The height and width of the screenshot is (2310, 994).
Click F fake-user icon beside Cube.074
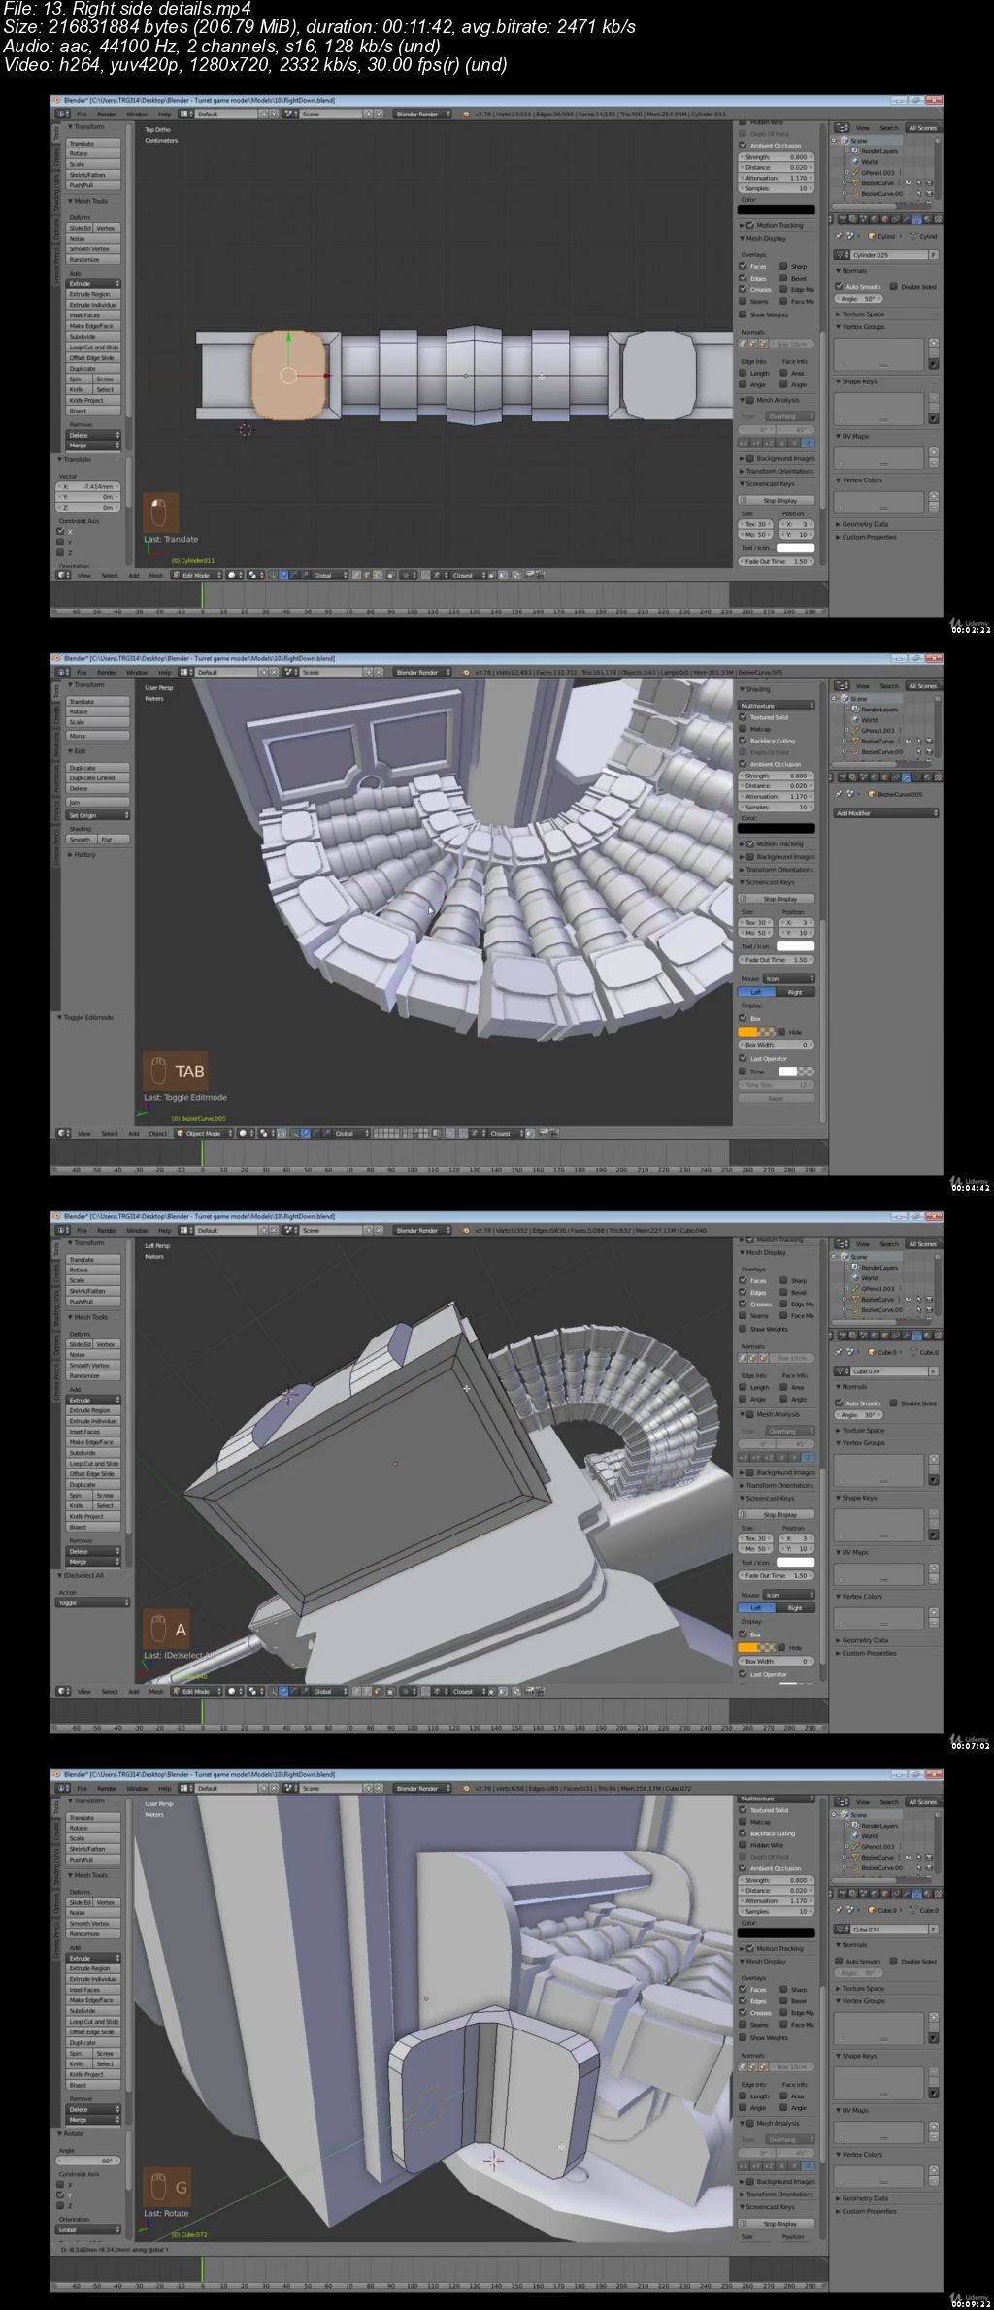pyautogui.click(x=933, y=1930)
